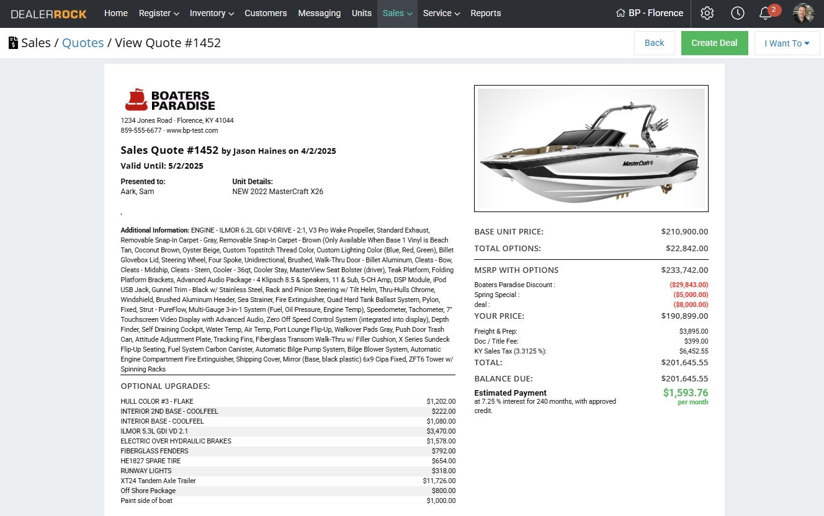Click the MasterCraft boat image
This screenshot has width=824, height=516.
point(591,149)
